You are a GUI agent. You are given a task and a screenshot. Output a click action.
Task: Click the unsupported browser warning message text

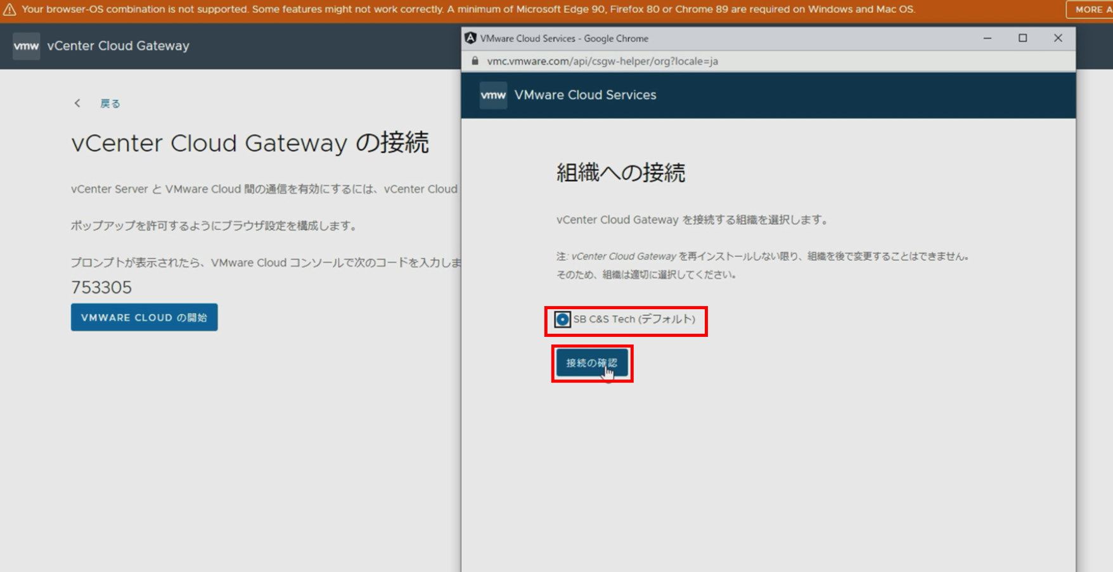tap(468, 10)
